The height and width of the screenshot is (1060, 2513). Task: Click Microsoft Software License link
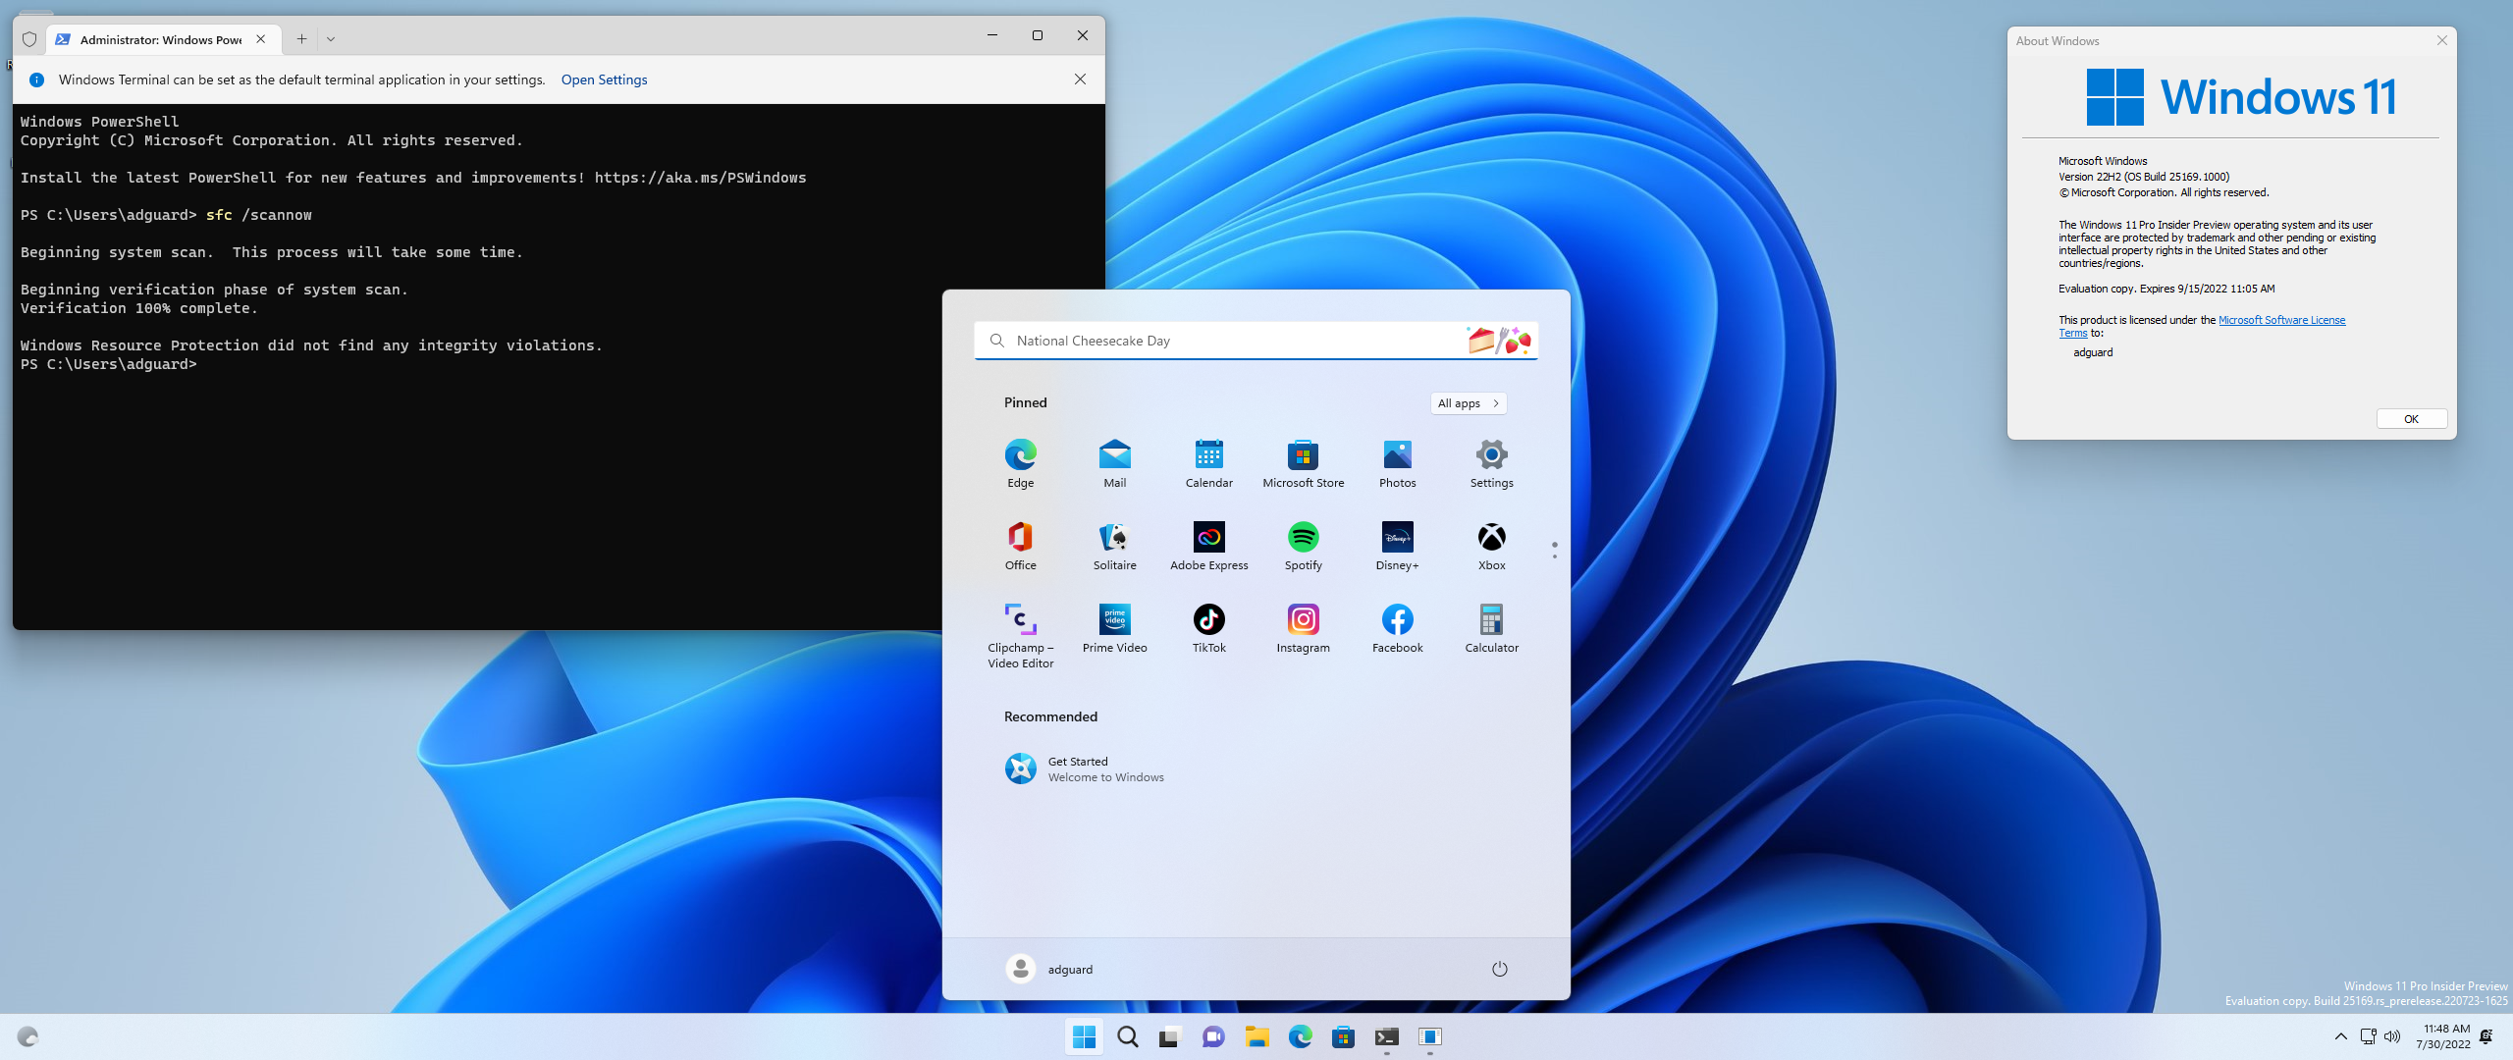point(2281,320)
